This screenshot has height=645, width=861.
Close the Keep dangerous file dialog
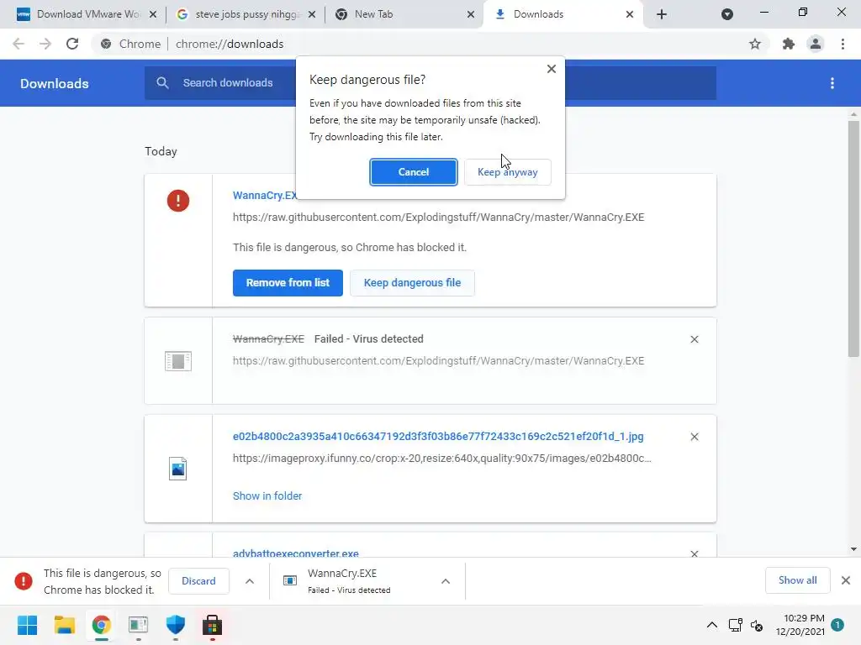coord(552,69)
